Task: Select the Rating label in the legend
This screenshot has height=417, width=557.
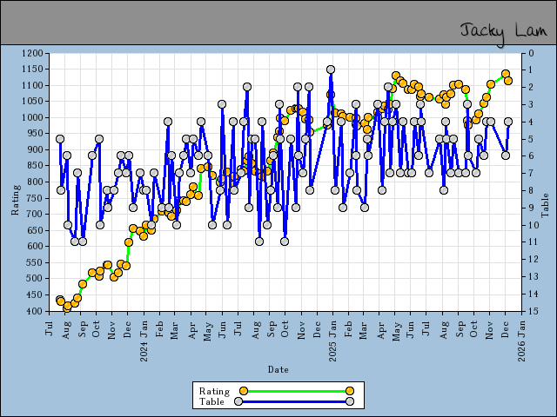Action: 214,391
